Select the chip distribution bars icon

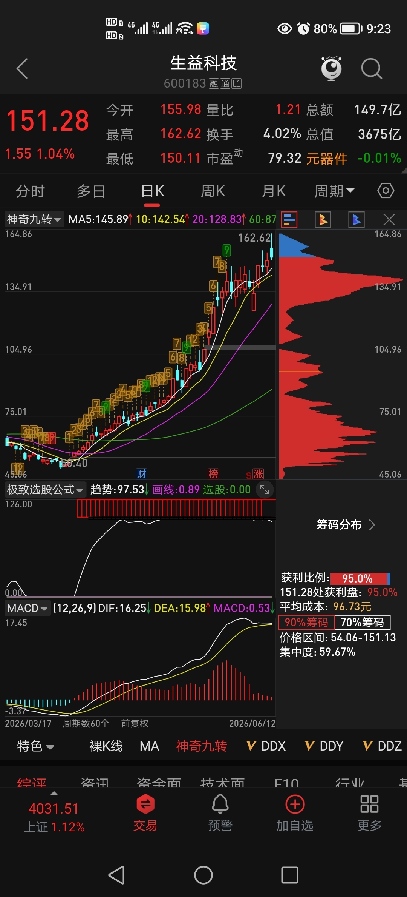point(289,219)
